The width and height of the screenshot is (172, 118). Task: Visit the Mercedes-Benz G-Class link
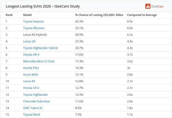click(x=39, y=61)
